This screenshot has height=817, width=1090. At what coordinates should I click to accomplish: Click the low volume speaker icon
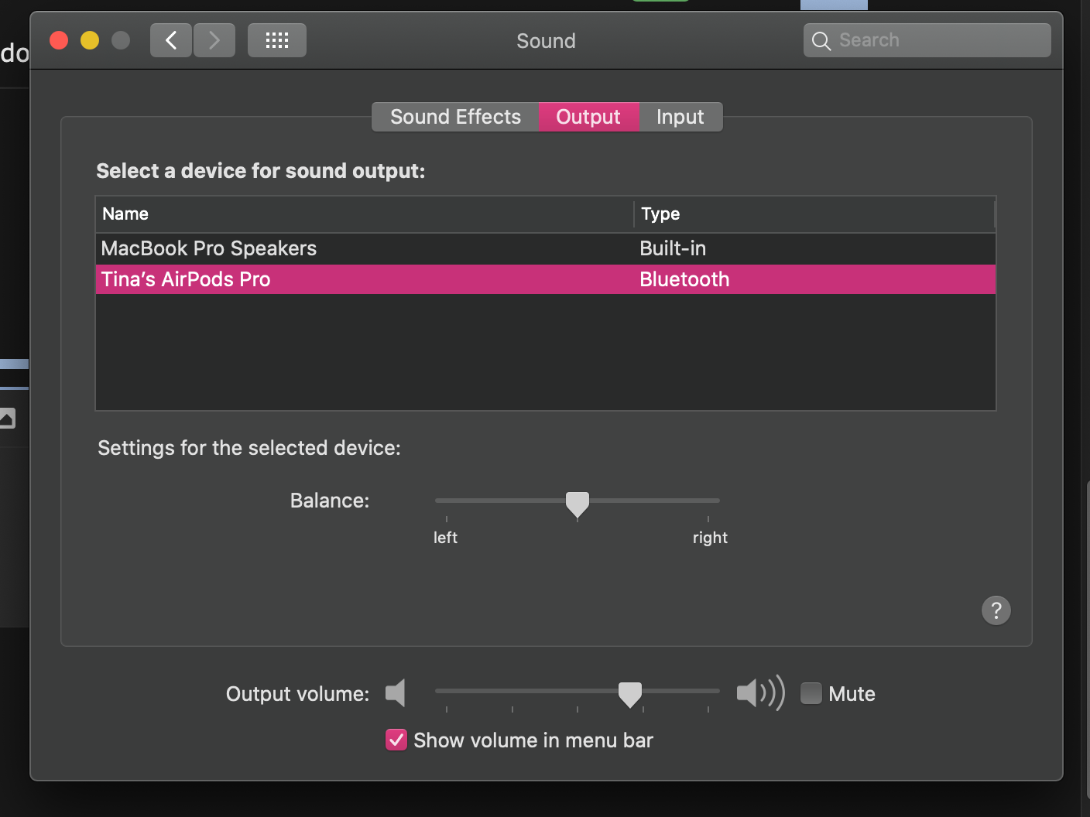coord(396,692)
